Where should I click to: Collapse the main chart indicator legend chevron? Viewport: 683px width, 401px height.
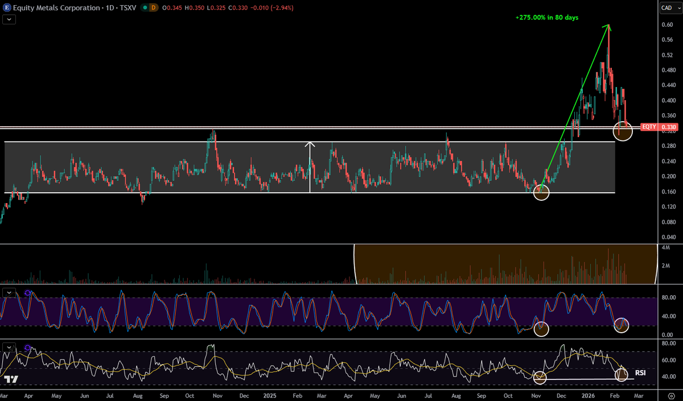[9, 19]
